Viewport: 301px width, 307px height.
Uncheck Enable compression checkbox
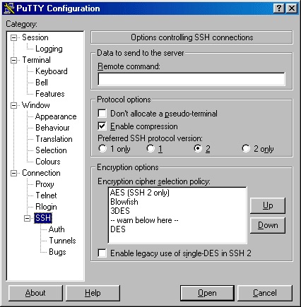(138, 126)
